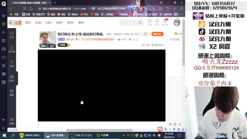The height and width of the screenshot is (139, 247).
Task: Expand the 游戏 dropdown in Douyu nav
Action: click(x=71, y=23)
